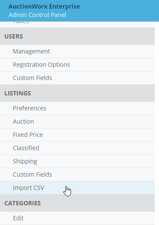
Task: Choose the highlighted Import CSV item
Action: tap(77, 188)
